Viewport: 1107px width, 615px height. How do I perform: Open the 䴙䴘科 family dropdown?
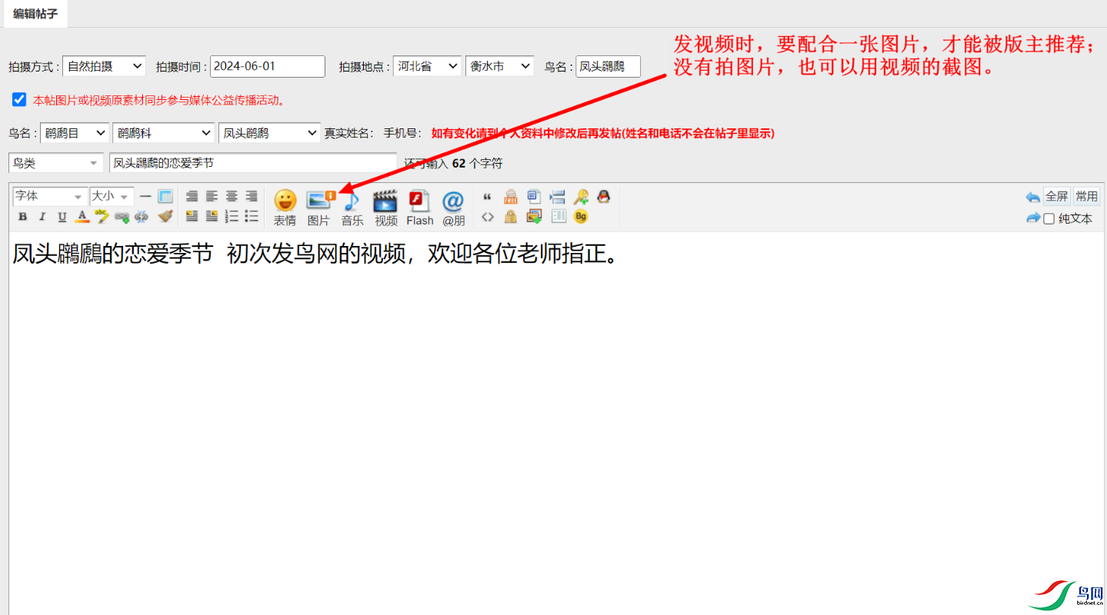(x=163, y=133)
